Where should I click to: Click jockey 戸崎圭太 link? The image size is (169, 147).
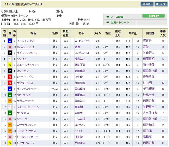(80, 143)
